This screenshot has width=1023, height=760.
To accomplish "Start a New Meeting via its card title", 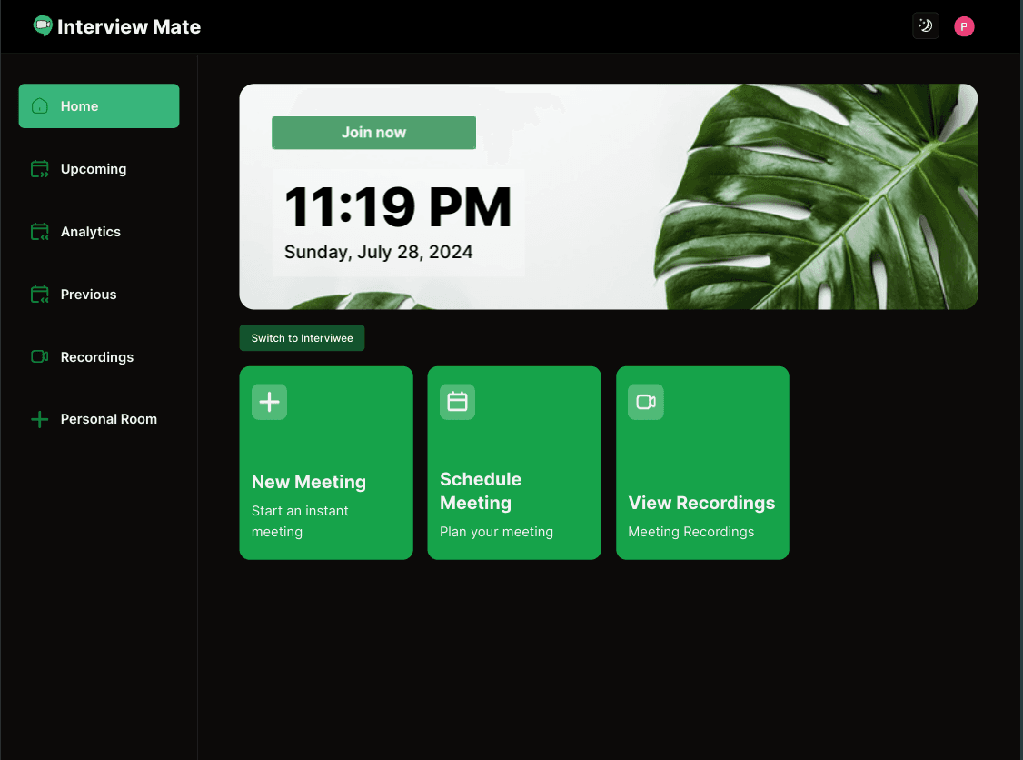I will click(x=309, y=482).
